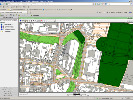
Task: Click the globe full-extent icon in GIS toolbar
Action: click(21, 21)
